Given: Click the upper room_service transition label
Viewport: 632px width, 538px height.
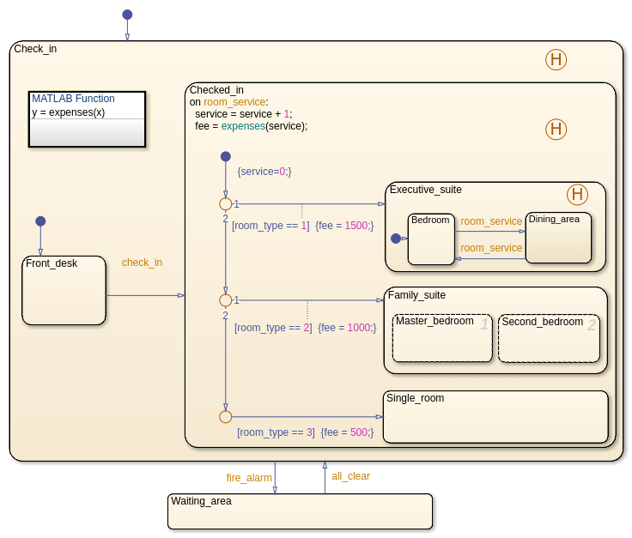Looking at the screenshot, I should point(491,221).
